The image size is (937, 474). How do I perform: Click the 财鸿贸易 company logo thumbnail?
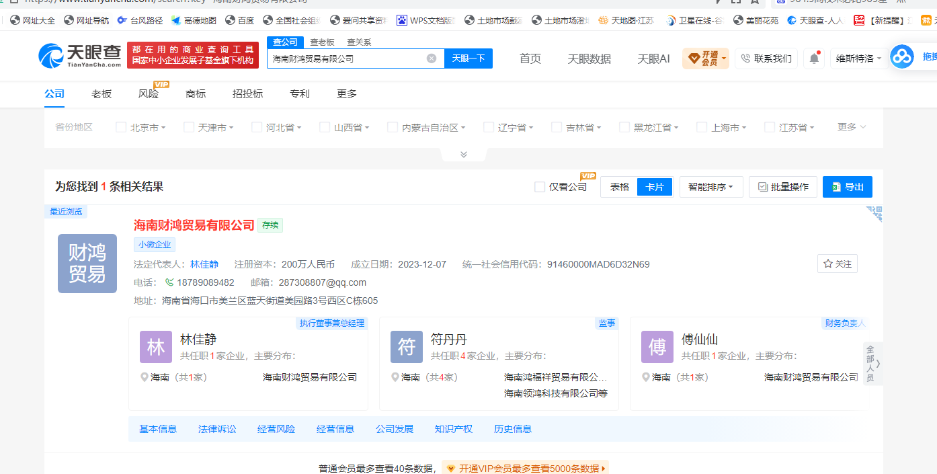pyautogui.click(x=87, y=264)
